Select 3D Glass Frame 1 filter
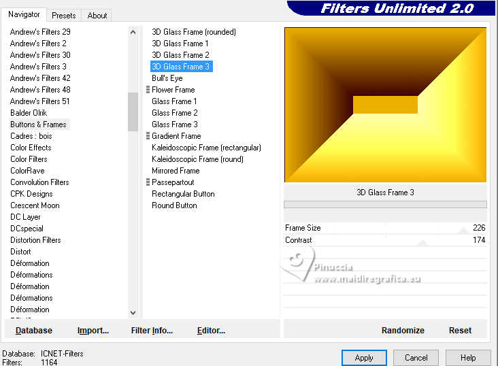Viewport: 498px width, 366px height. click(x=180, y=44)
